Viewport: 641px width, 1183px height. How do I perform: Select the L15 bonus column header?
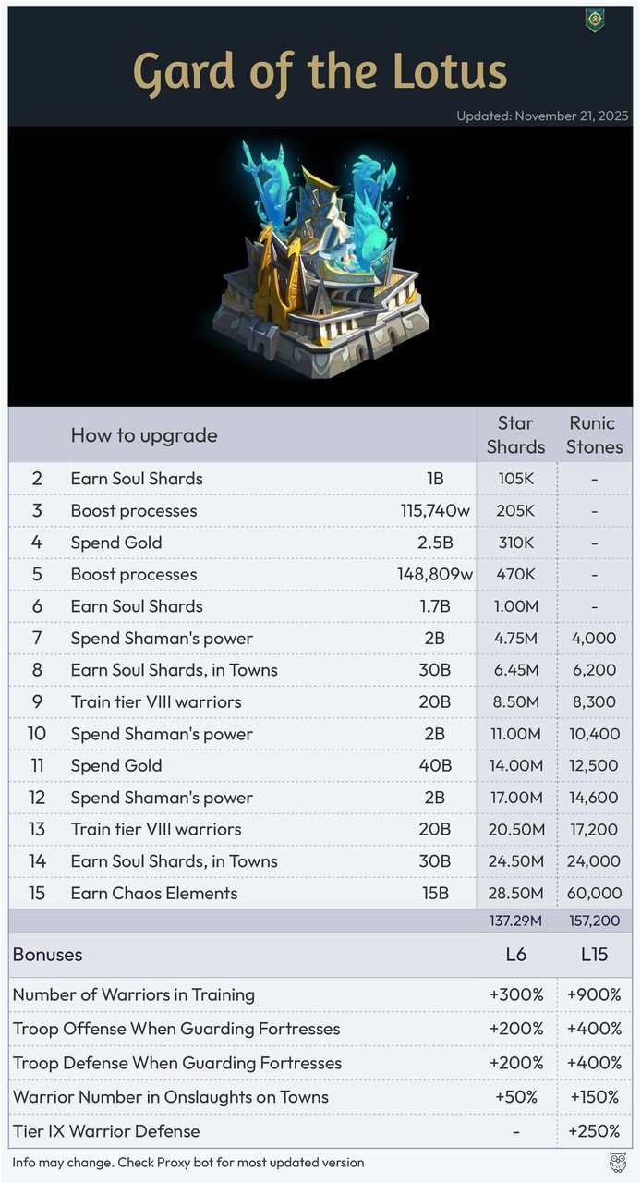tap(594, 955)
